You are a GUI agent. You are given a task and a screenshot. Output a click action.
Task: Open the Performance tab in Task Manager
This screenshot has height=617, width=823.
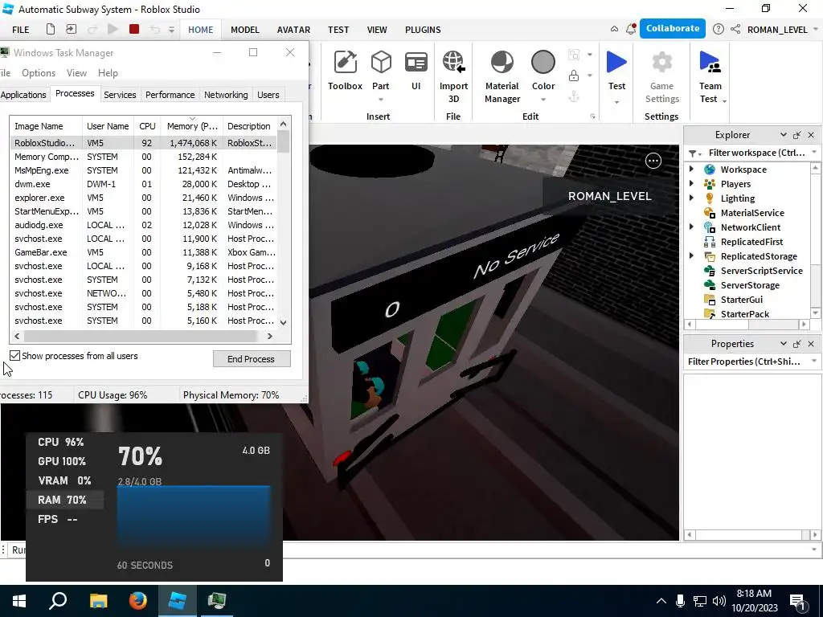point(170,95)
